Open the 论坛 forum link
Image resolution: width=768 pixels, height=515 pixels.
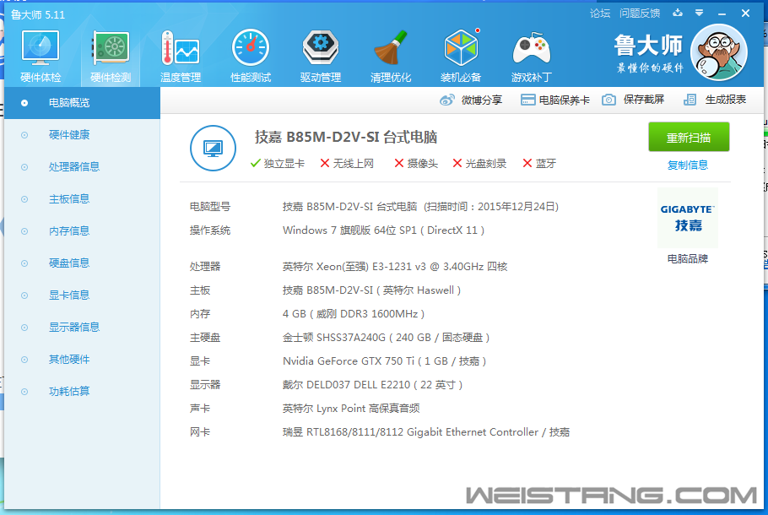click(600, 14)
